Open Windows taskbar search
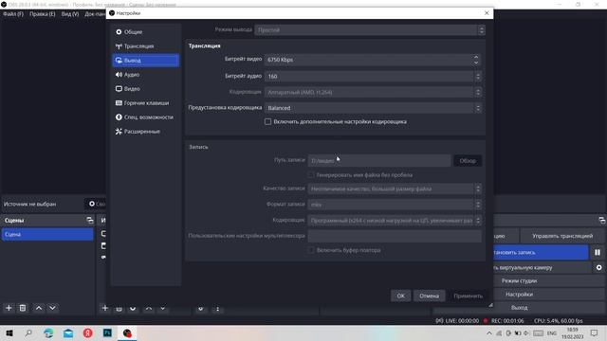This screenshot has height=341, width=607. [x=28, y=332]
